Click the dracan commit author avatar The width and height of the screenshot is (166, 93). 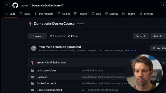pos(32,63)
